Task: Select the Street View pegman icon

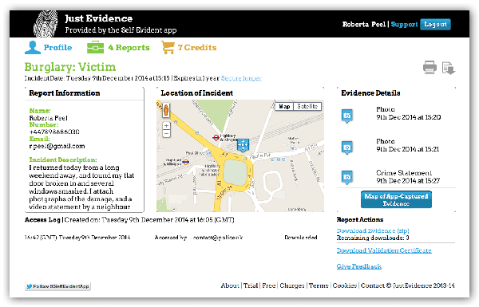Action: 166,110
